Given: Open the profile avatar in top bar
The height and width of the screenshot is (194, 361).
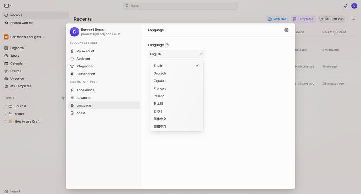Looking at the screenshot, I should coord(354,6).
